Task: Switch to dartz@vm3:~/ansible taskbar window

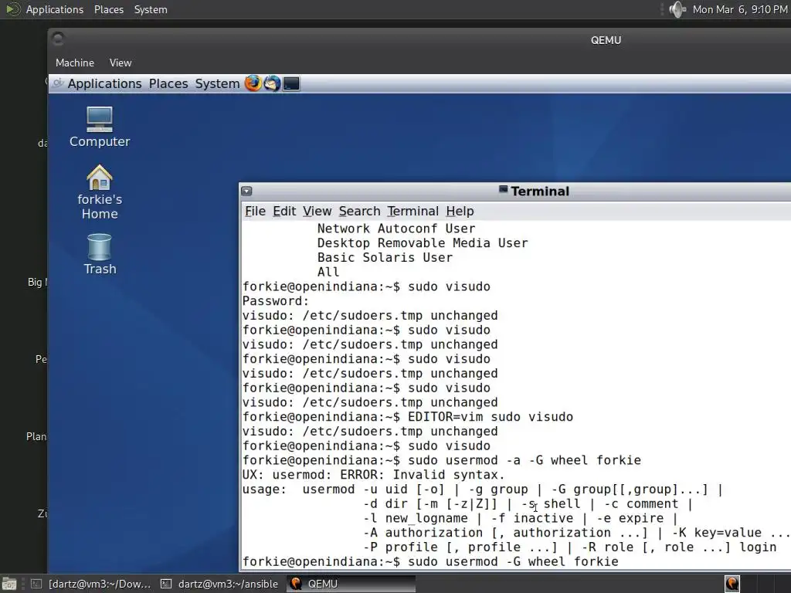Action: (x=219, y=584)
